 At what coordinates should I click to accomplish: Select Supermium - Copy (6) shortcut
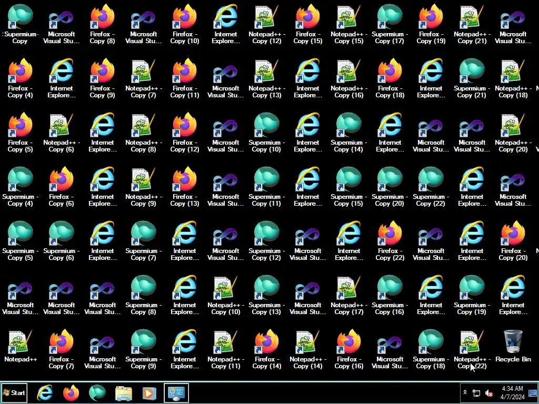[61, 241]
